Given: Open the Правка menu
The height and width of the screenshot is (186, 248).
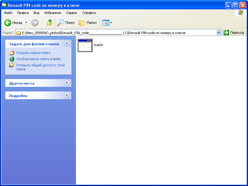Looking at the screenshot, I should tap(23, 13).
